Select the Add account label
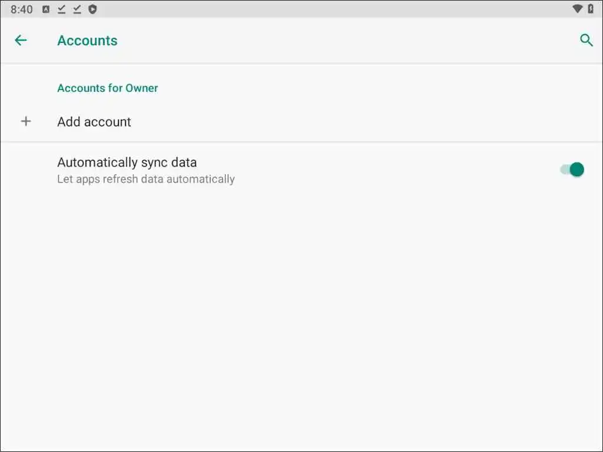Screen dimensions: 603x452 point(94,122)
